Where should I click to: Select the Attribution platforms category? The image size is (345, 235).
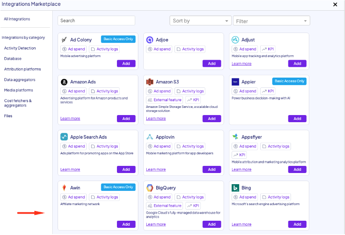22,69
